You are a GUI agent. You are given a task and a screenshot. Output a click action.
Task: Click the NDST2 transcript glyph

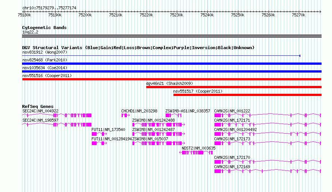coord(196,153)
